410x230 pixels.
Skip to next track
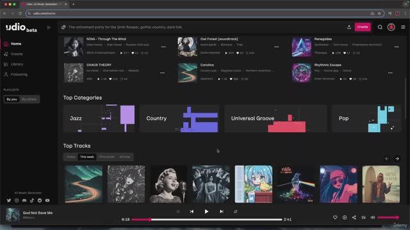222,211
